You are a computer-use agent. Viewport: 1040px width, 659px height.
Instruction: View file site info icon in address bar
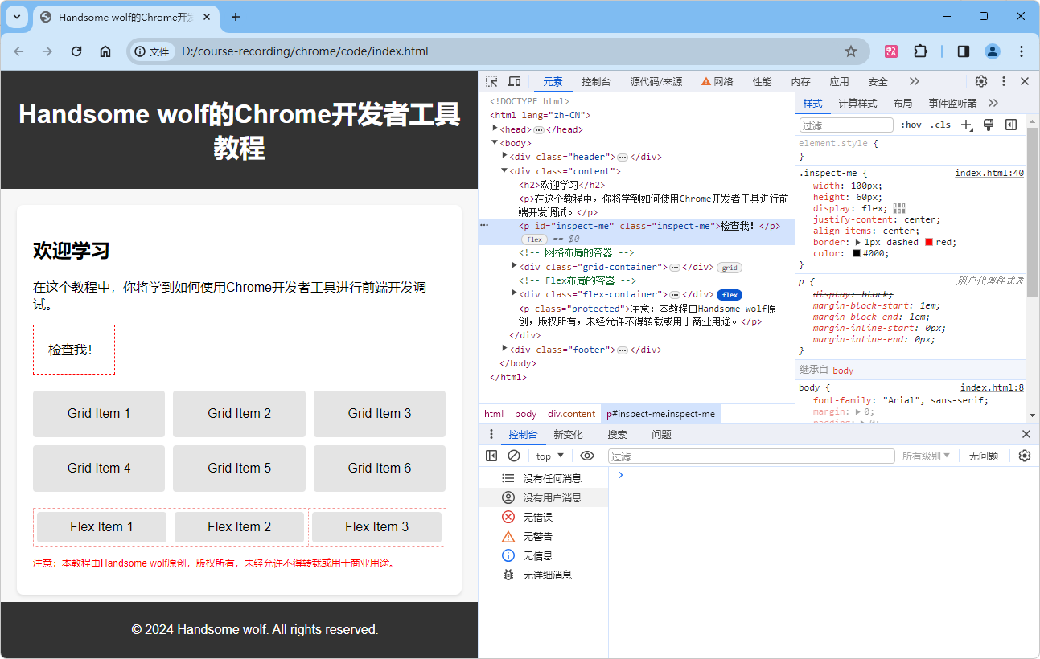152,51
